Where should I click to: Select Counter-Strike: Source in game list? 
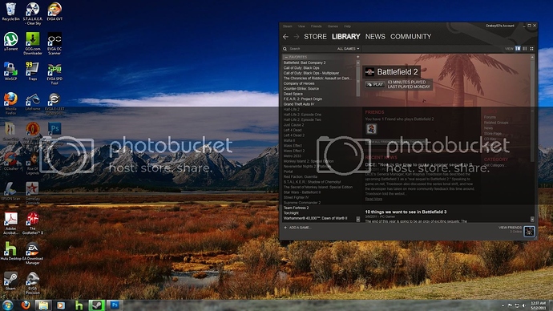click(x=301, y=88)
